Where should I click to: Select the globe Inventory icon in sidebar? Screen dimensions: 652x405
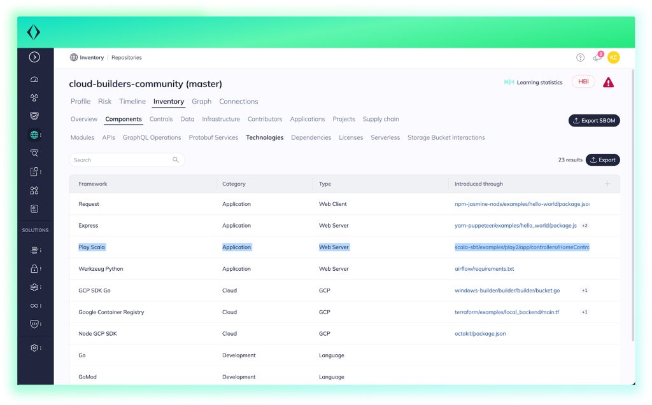pos(34,135)
